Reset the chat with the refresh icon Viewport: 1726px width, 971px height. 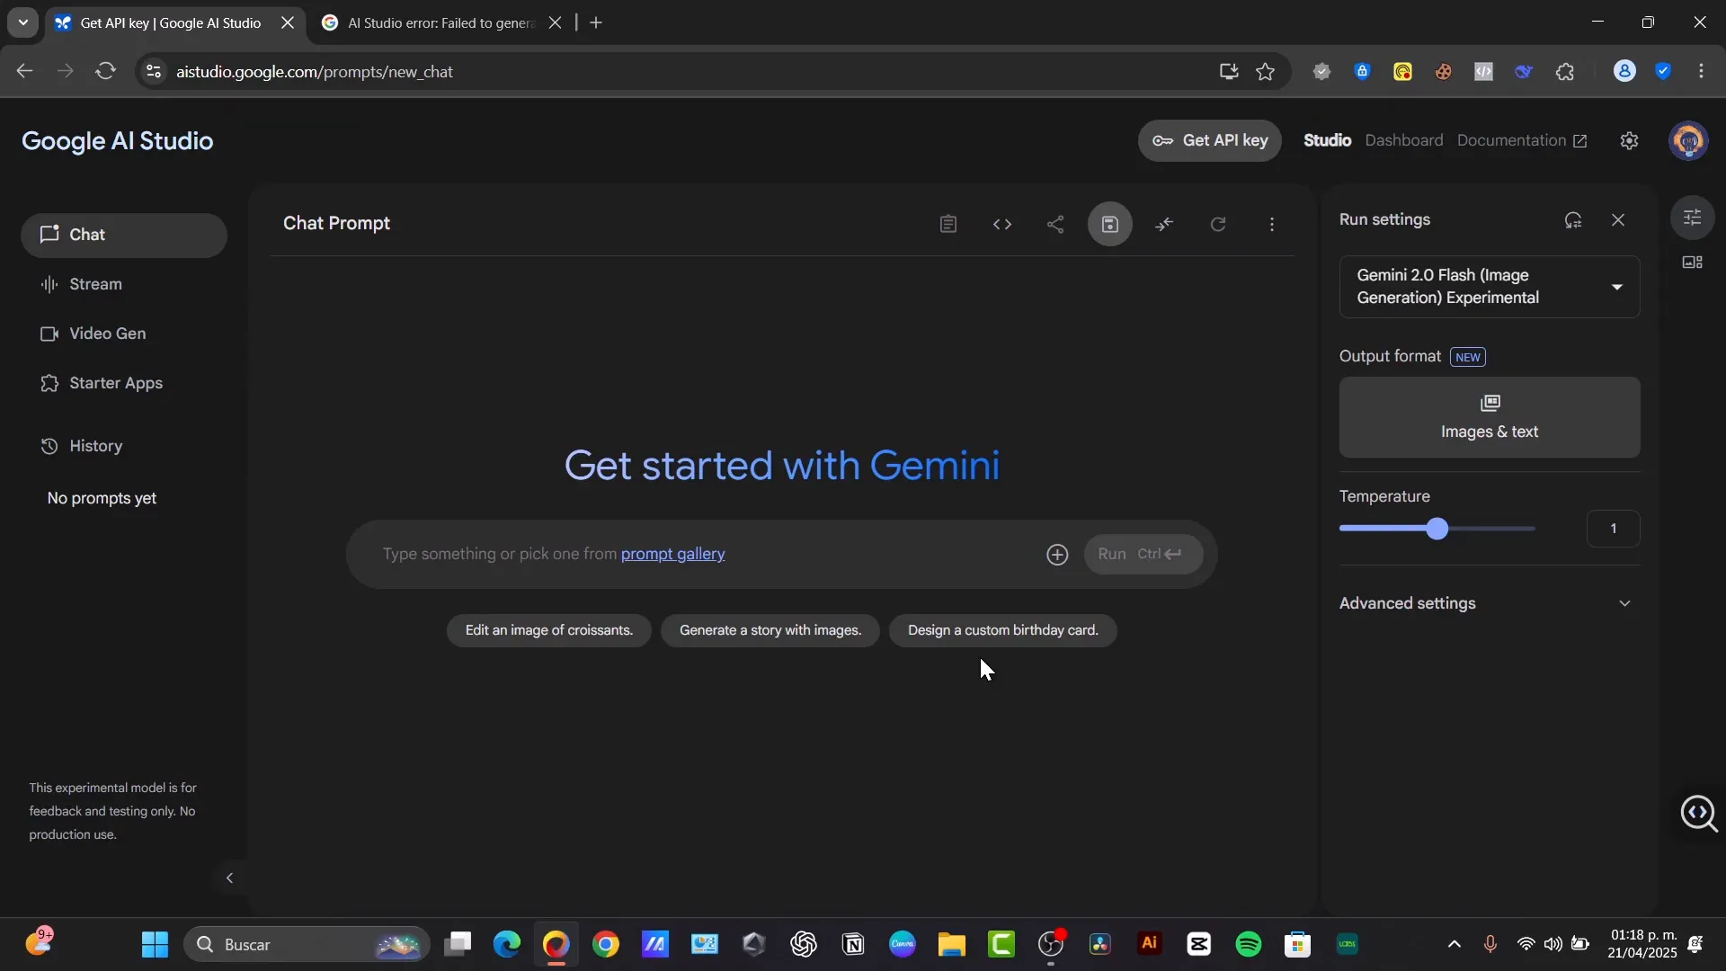pyautogui.click(x=1218, y=224)
